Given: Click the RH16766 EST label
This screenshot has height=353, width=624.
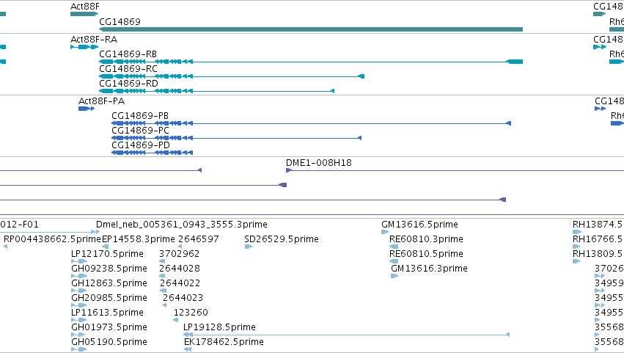Looking at the screenshot, I should 598,239.
